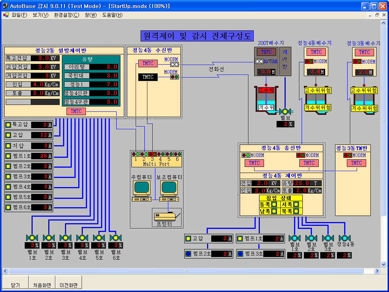This screenshot has width=389, height=292.
Task: Toggle the 특고압 status lamp
Action: pos(8,125)
